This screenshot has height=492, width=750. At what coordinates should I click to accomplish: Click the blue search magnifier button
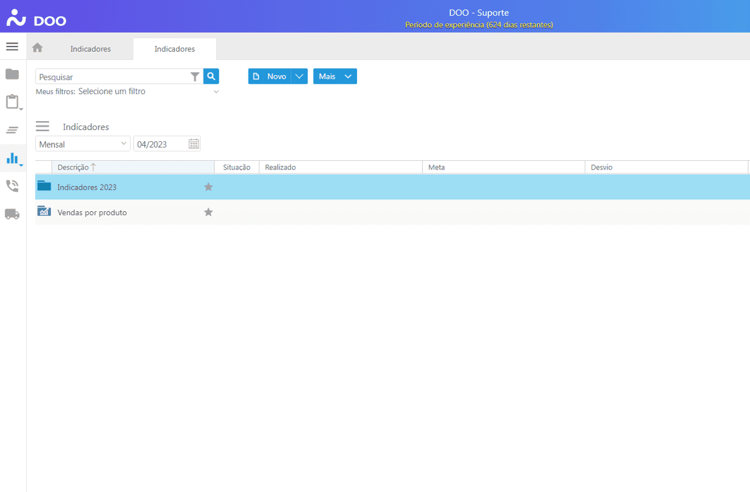pyautogui.click(x=211, y=76)
